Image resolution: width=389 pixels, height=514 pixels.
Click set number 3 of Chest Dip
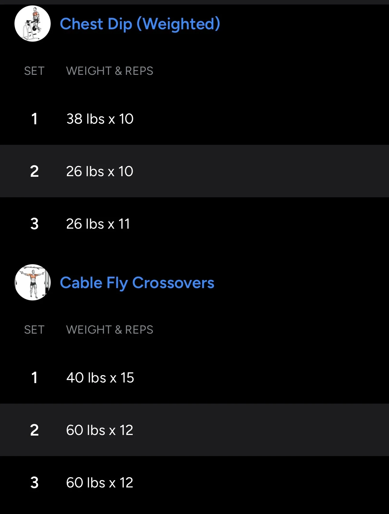click(x=34, y=224)
